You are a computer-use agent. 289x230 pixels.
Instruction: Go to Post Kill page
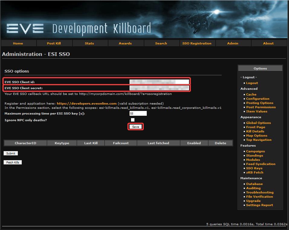pyautogui.click(x=54, y=43)
